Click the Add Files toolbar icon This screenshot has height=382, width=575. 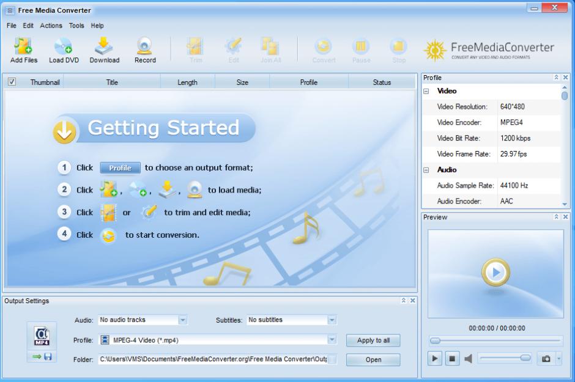[23, 46]
